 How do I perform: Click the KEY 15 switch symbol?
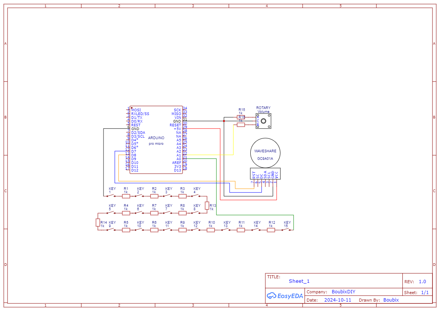tap(286, 229)
